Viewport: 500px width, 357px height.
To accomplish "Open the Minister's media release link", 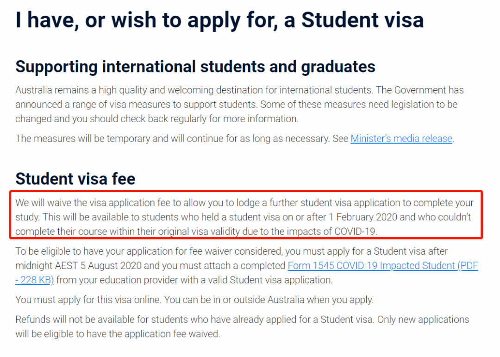I will (x=401, y=139).
